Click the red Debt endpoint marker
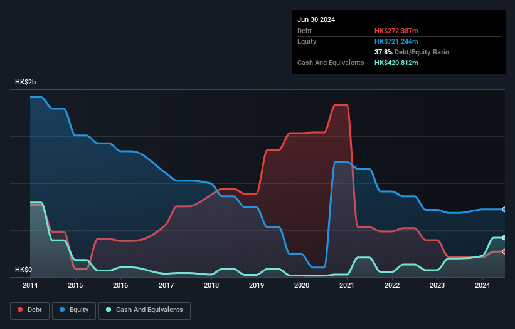The image size is (515, 329). [504, 251]
